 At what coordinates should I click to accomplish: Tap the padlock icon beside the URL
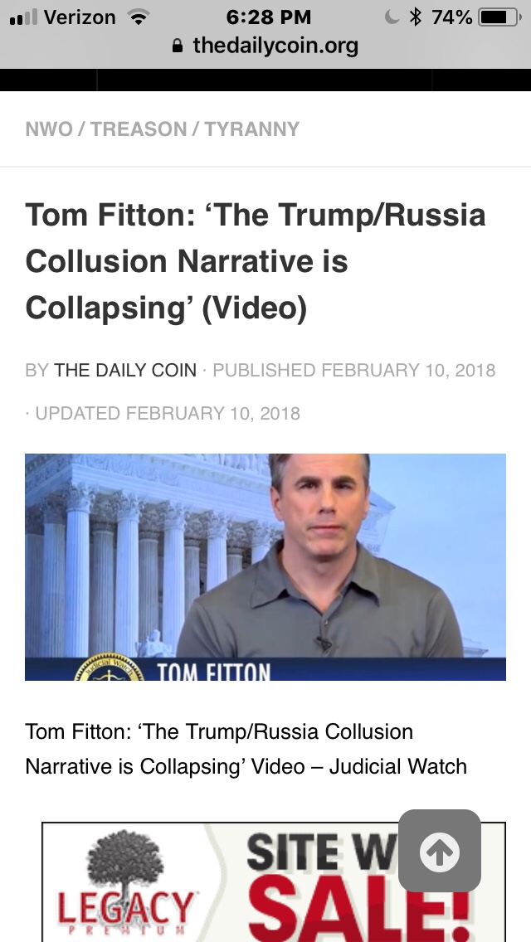[x=178, y=46]
